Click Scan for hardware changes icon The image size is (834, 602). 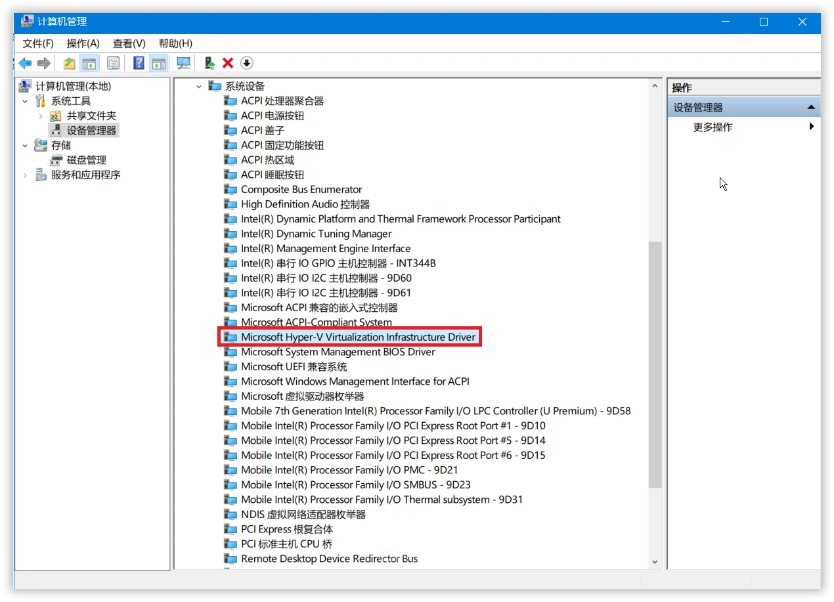[183, 63]
